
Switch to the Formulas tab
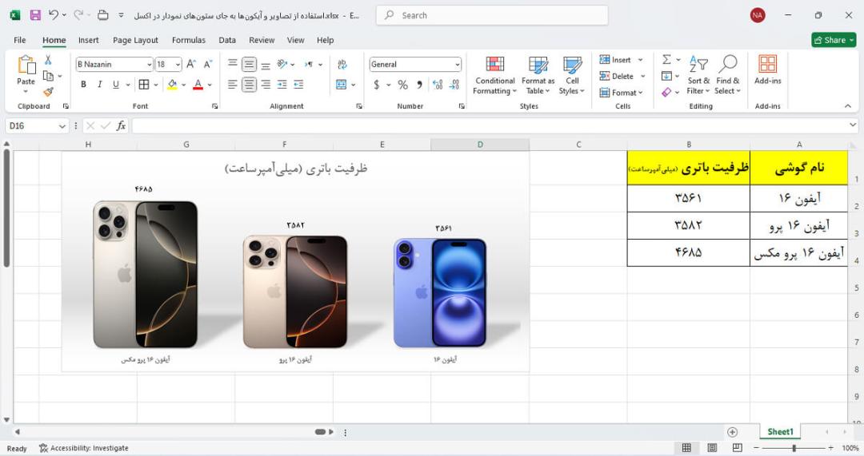(x=189, y=40)
